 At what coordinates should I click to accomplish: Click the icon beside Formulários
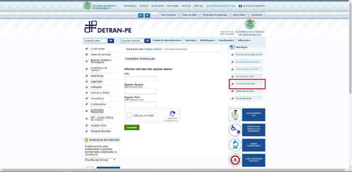[x=87, y=98]
